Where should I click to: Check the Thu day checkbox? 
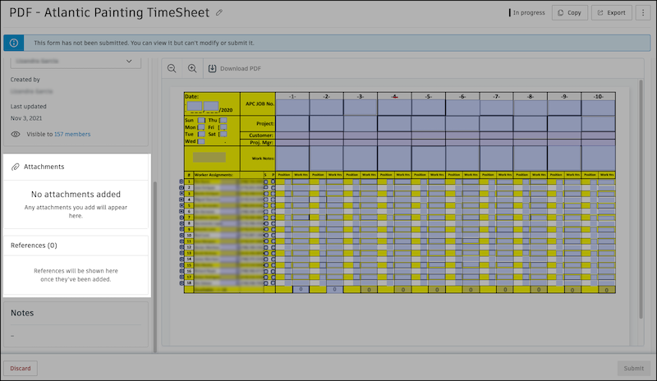(223, 120)
